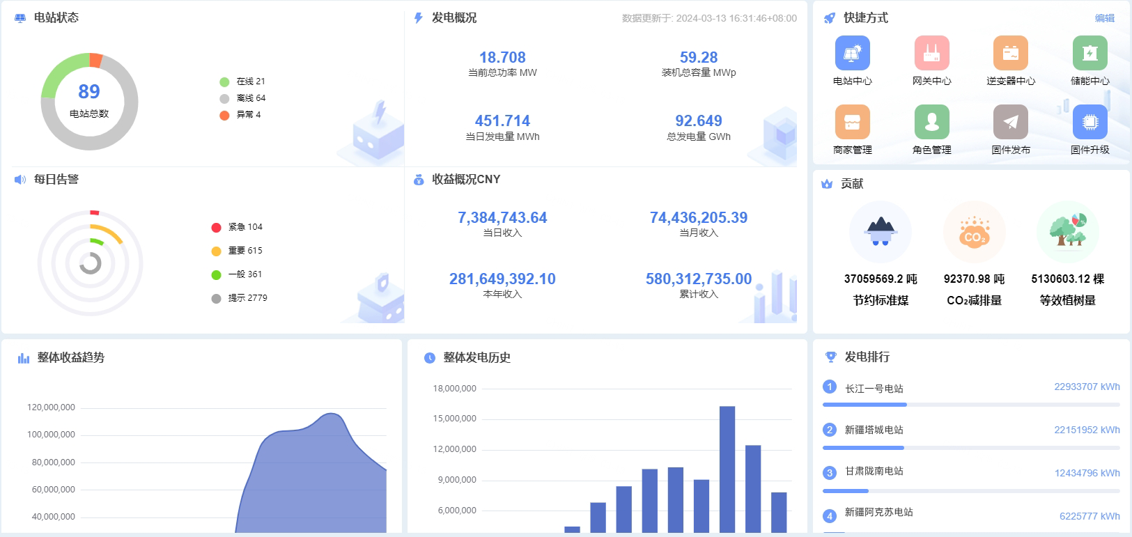Toggle the 提示 2779 alarm legend
The width and height of the screenshot is (1132, 537).
(x=239, y=298)
